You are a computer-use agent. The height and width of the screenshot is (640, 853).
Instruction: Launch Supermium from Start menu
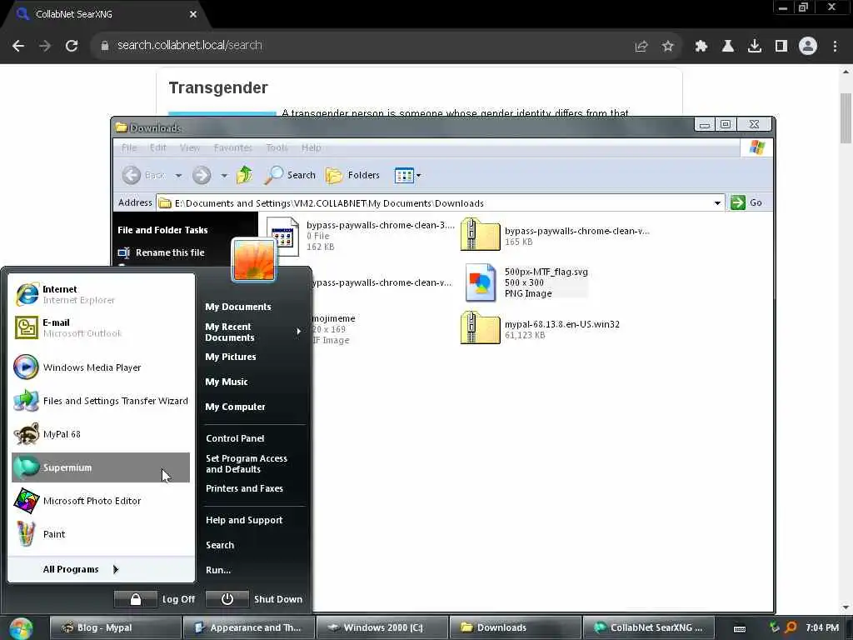(101, 467)
